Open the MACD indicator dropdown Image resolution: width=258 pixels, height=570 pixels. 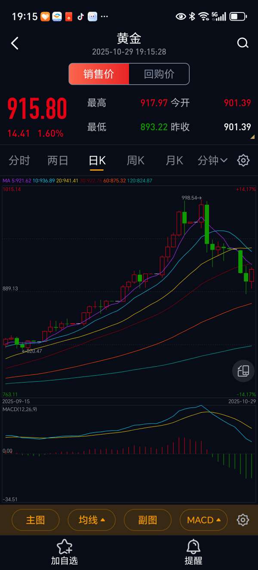click(x=203, y=520)
